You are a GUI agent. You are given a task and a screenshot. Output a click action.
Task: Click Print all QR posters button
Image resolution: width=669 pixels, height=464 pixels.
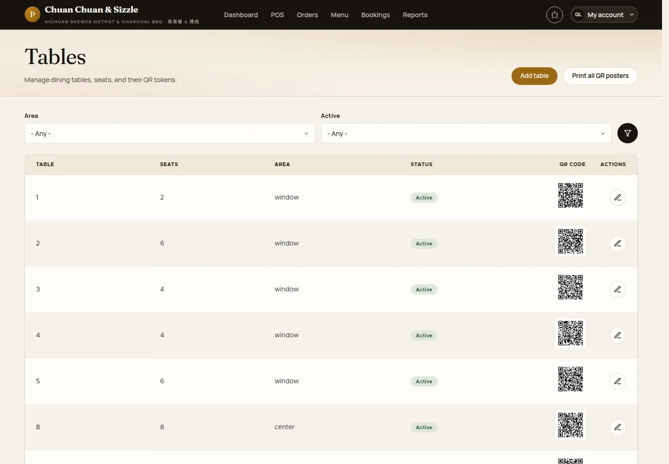click(600, 76)
